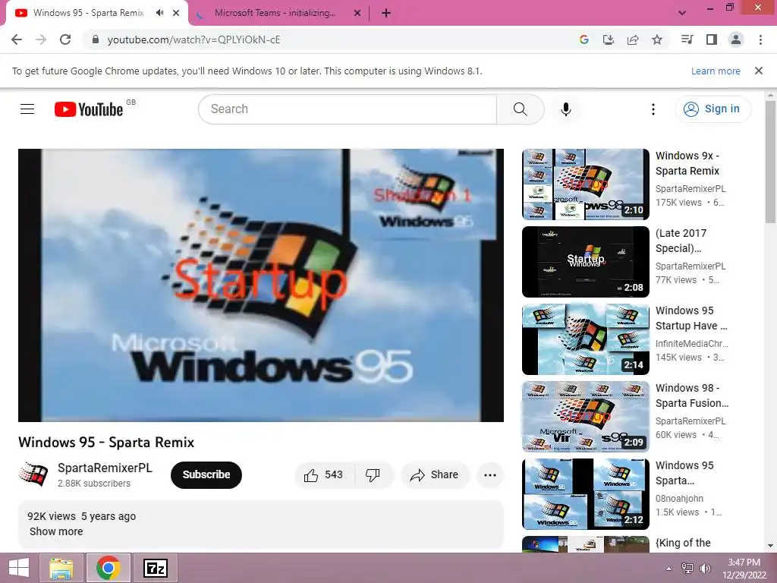
Task: Go to YouTube home via logo
Action: click(89, 109)
